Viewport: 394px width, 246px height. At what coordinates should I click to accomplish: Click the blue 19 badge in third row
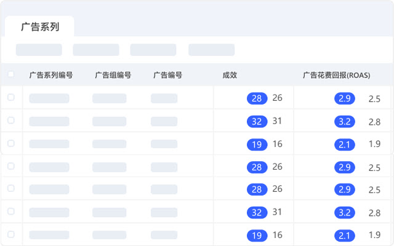click(x=257, y=145)
